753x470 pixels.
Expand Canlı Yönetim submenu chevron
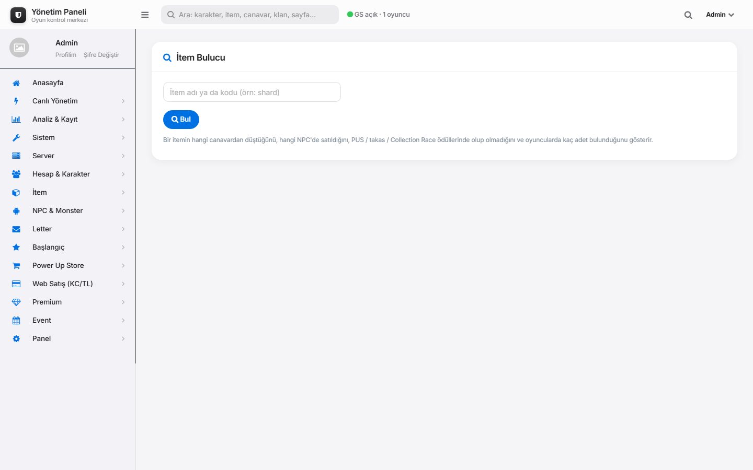tap(123, 101)
